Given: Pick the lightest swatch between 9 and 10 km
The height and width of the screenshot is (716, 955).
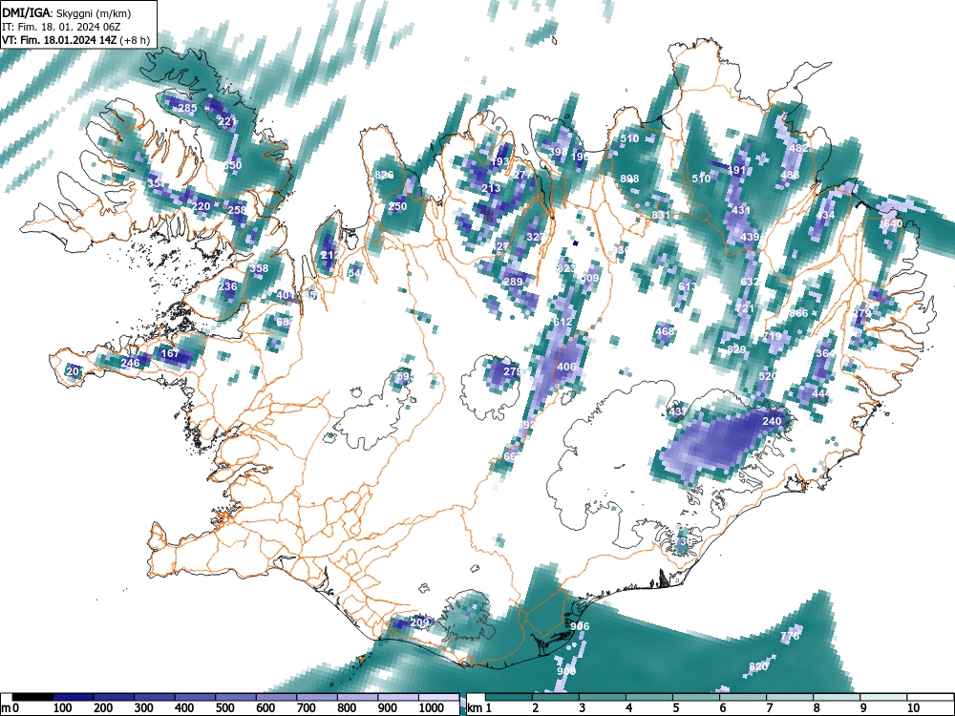Looking at the screenshot, I should tap(883, 697).
